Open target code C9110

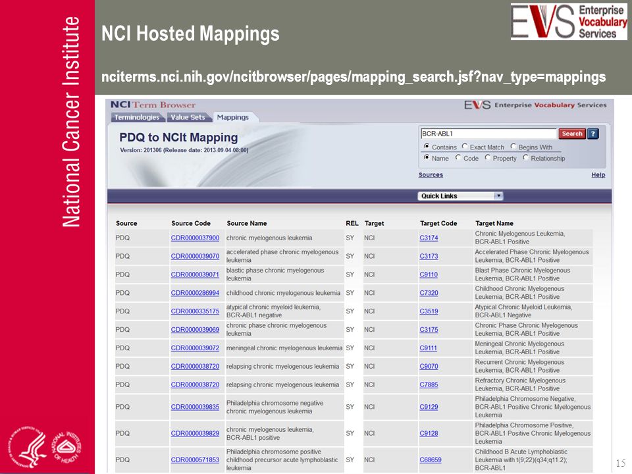pyautogui.click(x=429, y=275)
